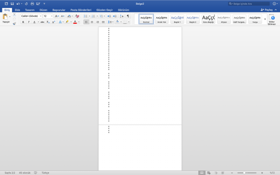The width and height of the screenshot is (280, 175).
Task: Click the Redo/Repeat icon
Action: click(26, 4)
